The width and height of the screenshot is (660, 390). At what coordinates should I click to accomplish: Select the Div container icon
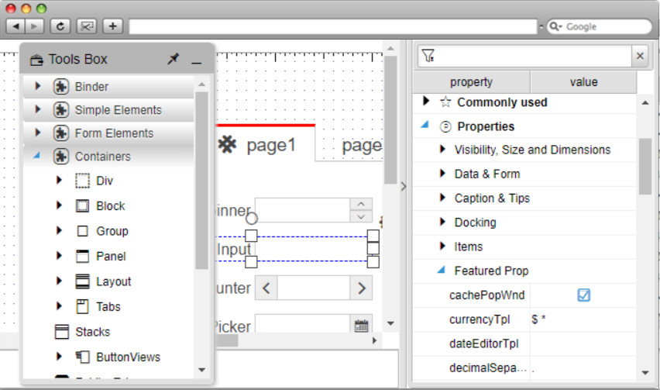[82, 181]
